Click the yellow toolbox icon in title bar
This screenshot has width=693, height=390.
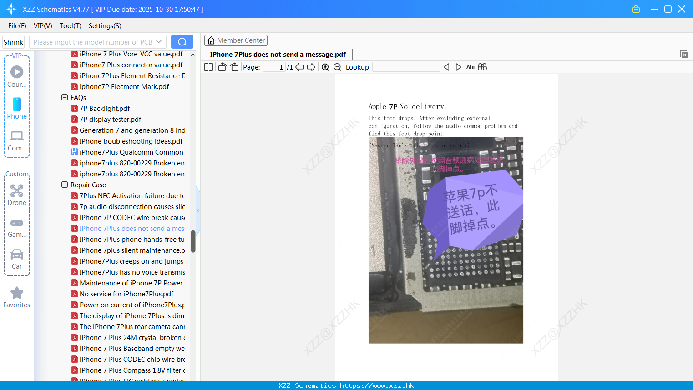[x=636, y=9]
